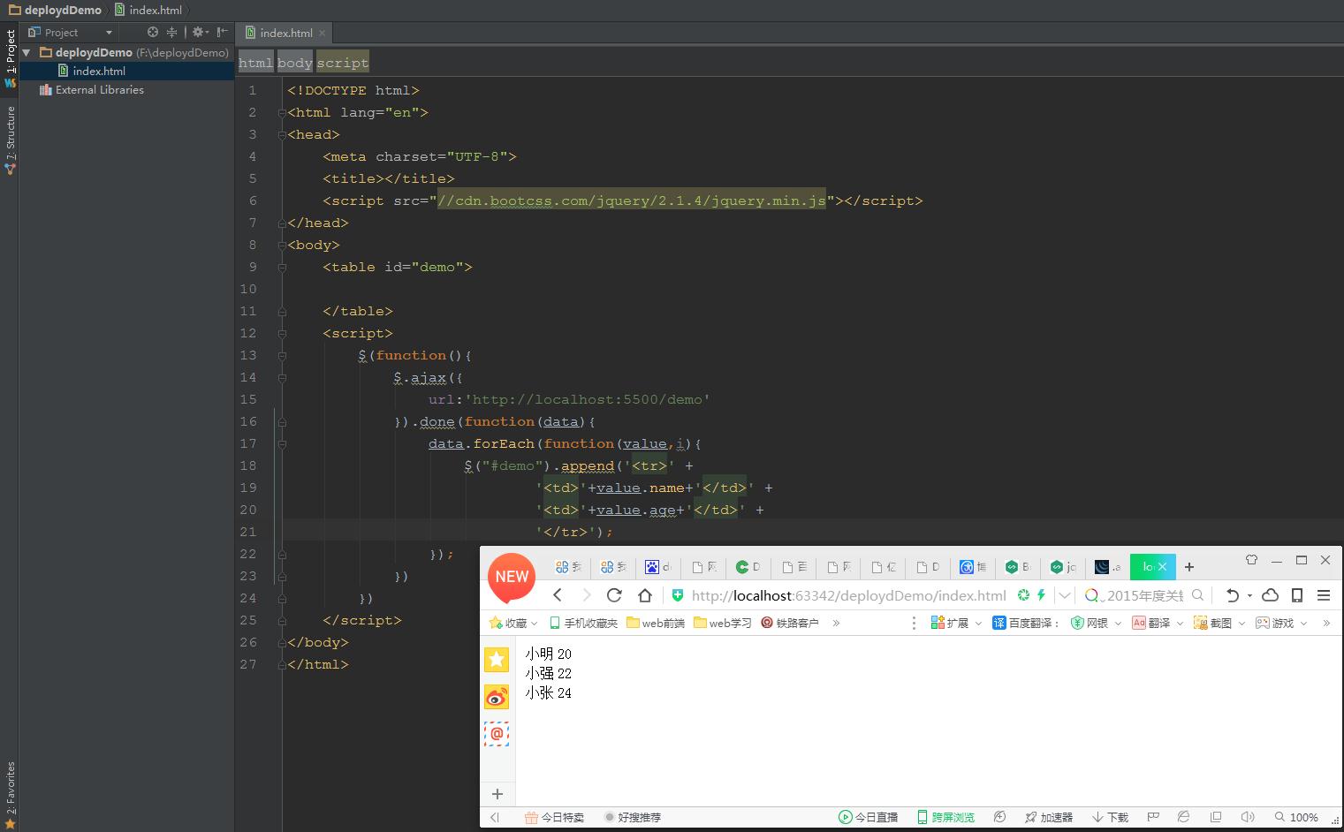Click the script breadcrumb in the editor
The width and height of the screenshot is (1344, 832).
click(343, 63)
